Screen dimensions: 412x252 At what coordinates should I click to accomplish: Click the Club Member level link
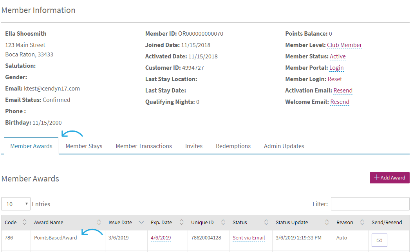344,45
